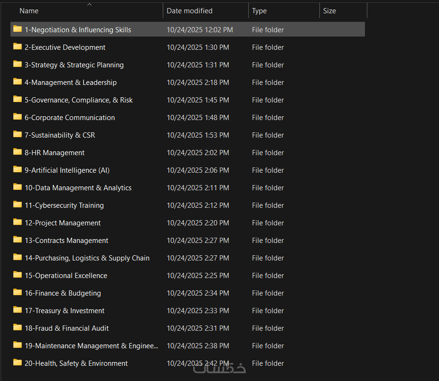Select the 8-HR Management folder
439x381 pixels.
(55, 153)
